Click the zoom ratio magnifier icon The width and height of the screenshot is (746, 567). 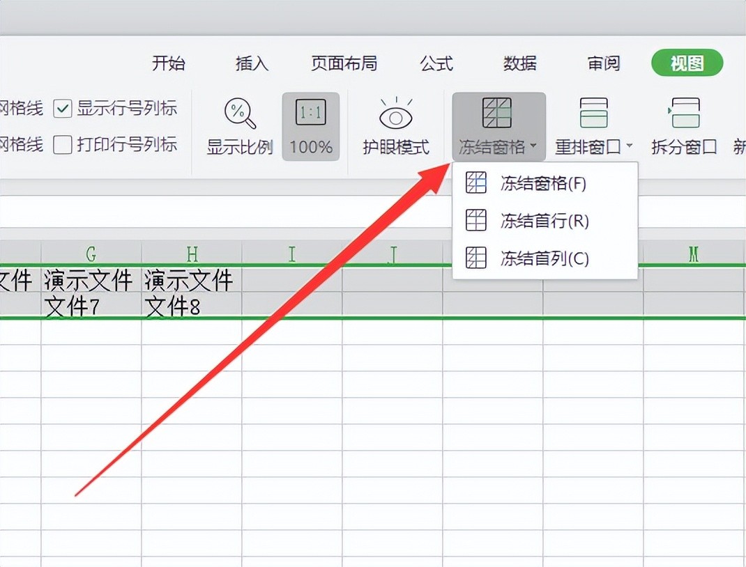(240, 114)
